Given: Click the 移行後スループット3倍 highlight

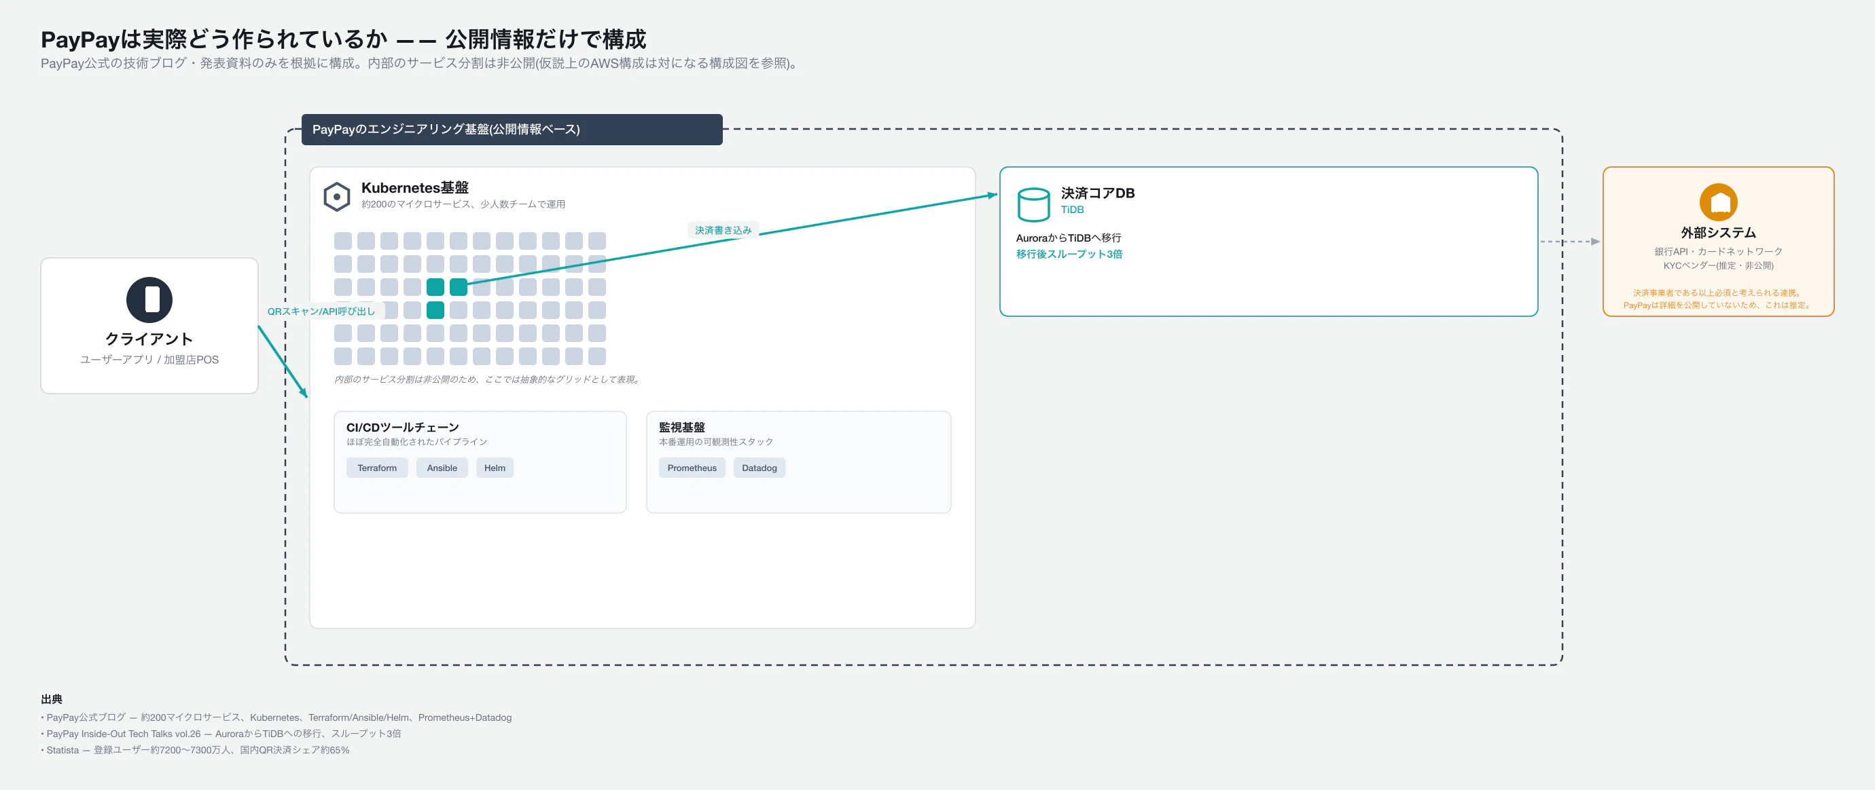Looking at the screenshot, I should (1069, 254).
